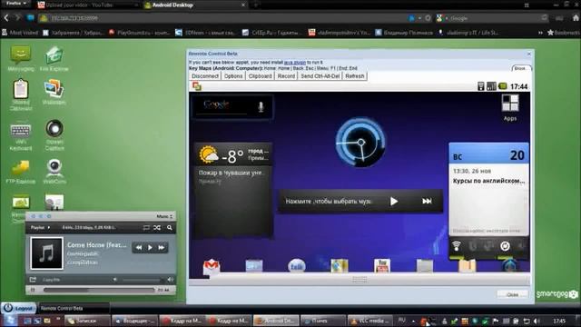Open Apps grid on Android screen
This screenshot has height=327, width=581.
coord(510,107)
